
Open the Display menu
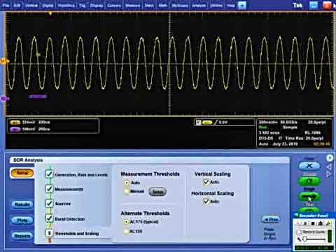coord(97,5)
